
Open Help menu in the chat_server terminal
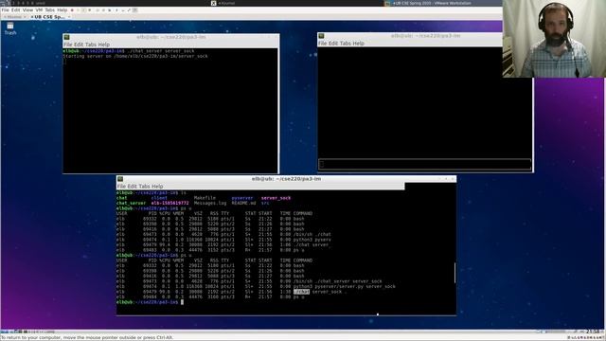pyautogui.click(x=103, y=45)
